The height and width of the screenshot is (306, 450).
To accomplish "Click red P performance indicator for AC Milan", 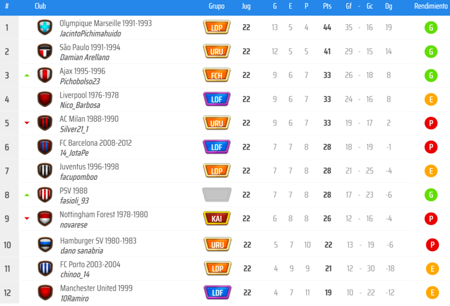I will coord(431,123).
